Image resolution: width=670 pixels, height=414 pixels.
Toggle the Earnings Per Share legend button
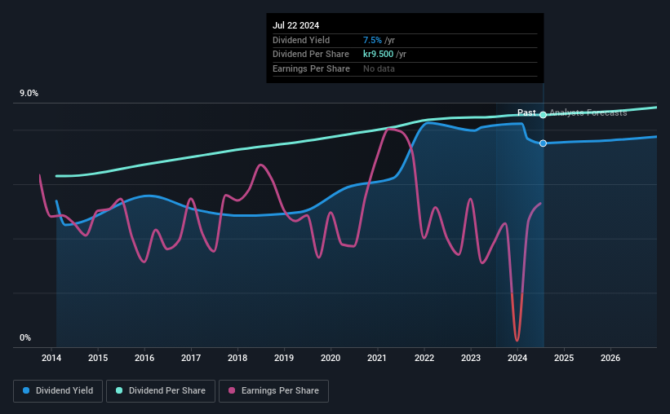pyautogui.click(x=274, y=391)
